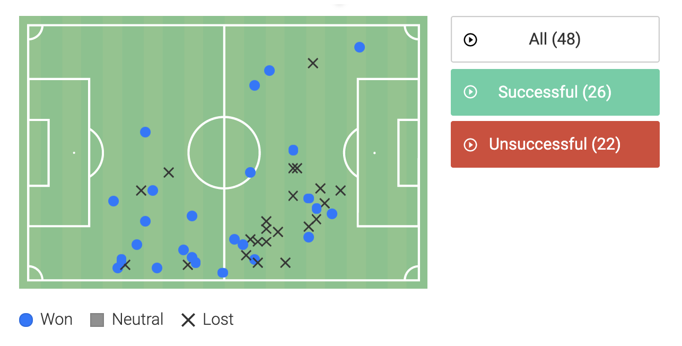Click the gray Neutral square in the legend
This screenshot has width=682, height=346.
coord(97,320)
